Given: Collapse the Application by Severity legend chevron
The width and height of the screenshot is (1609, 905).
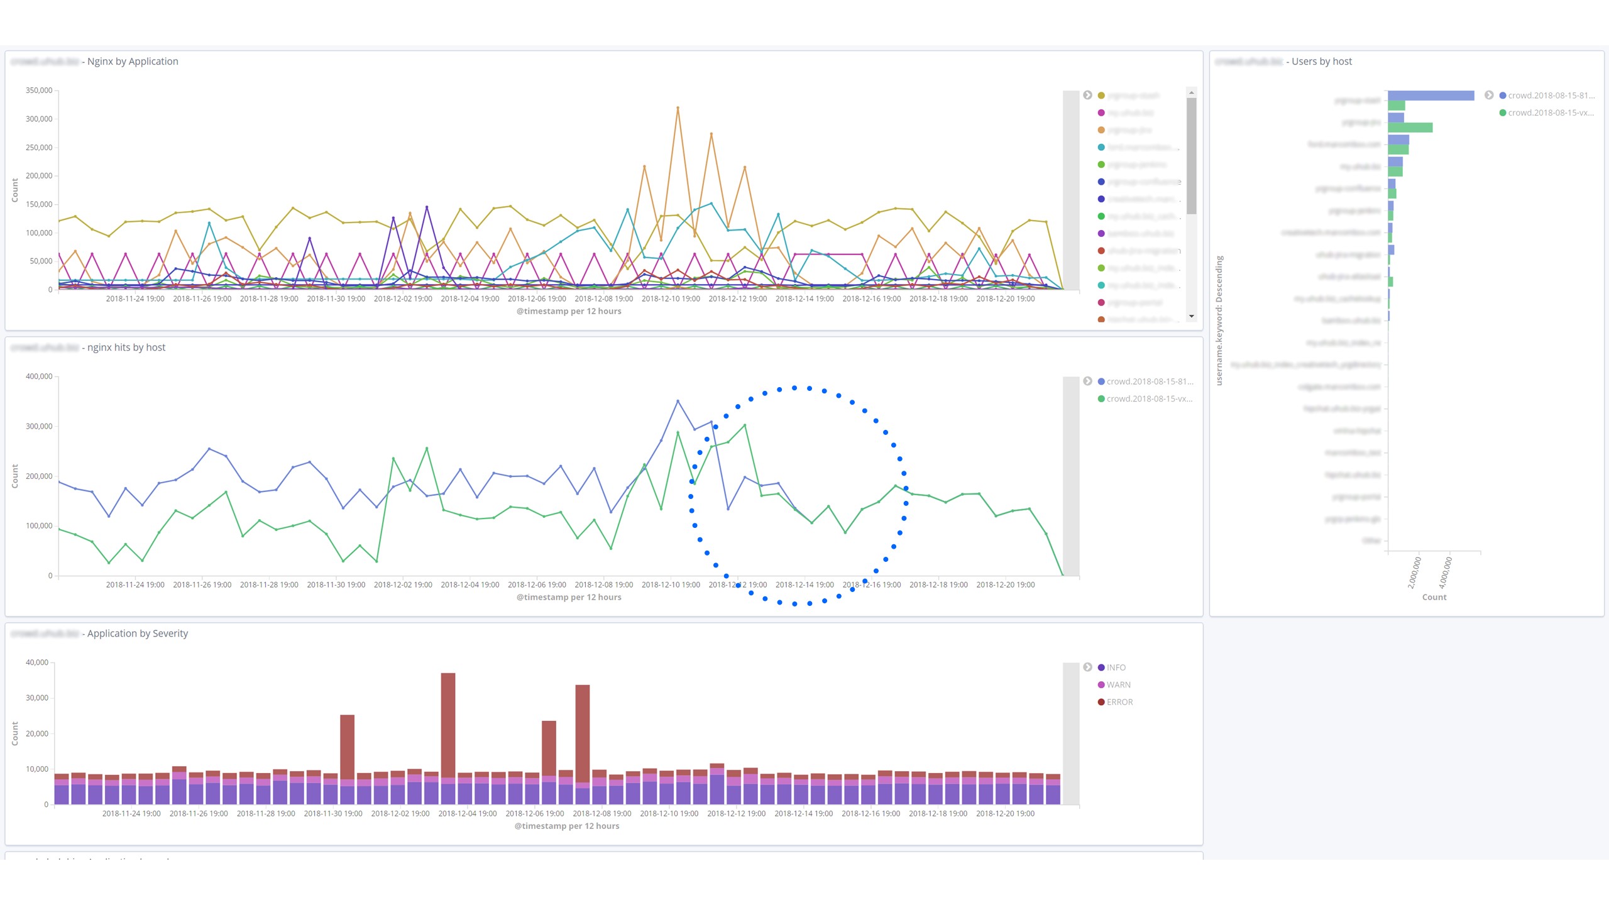Looking at the screenshot, I should click(x=1087, y=667).
